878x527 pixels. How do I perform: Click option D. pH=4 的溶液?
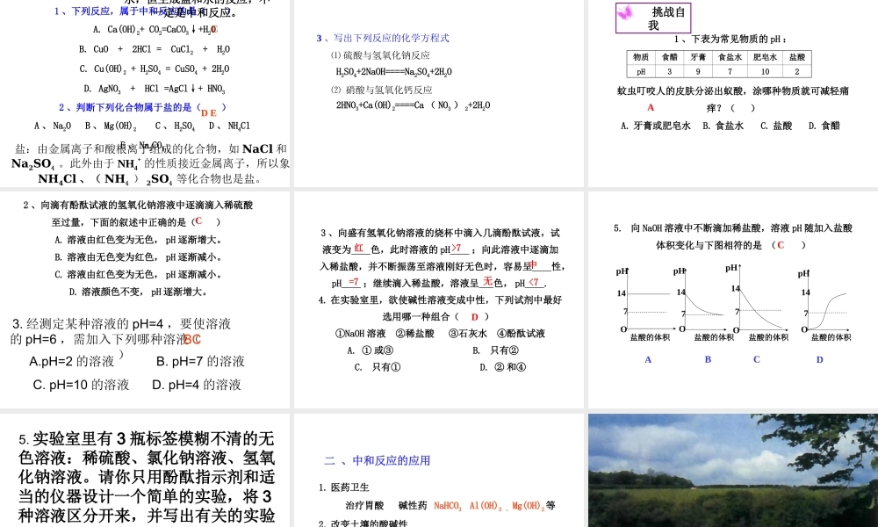coord(197,385)
